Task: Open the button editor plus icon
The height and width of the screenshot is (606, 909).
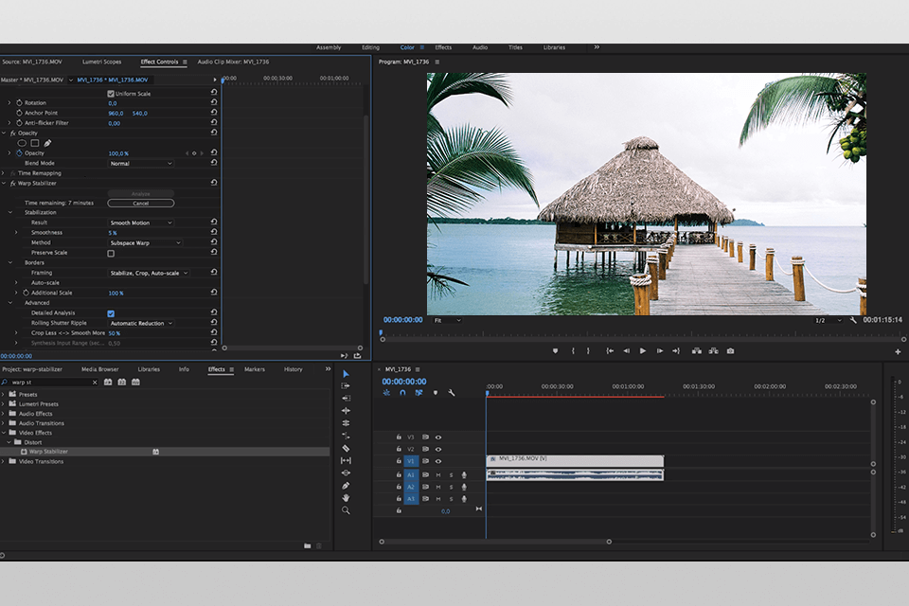Action: pyautogui.click(x=898, y=351)
